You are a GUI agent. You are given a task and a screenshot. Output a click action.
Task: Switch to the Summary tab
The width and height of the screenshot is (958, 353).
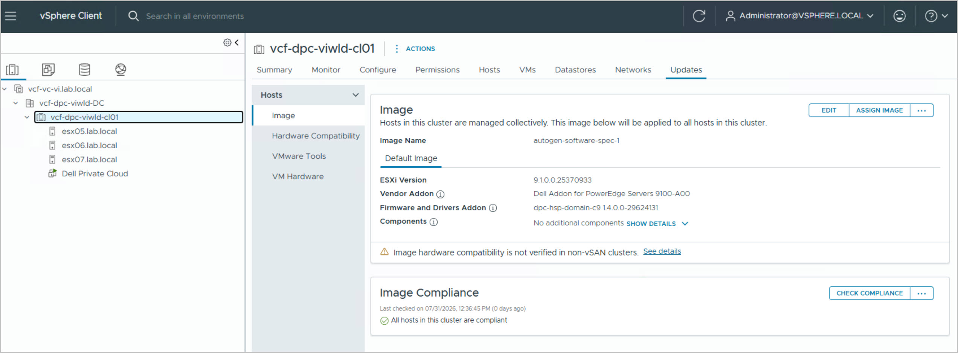pos(274,70)
